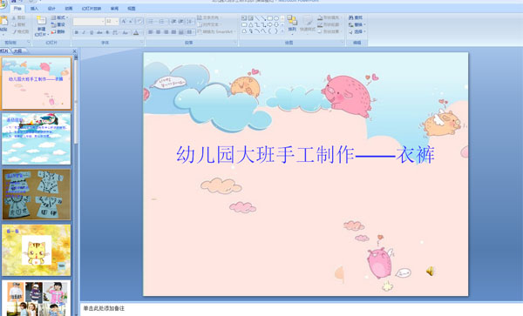Open the Outline (大纲) pane tab
Screen dimensions: 523x316
point(17,51)
